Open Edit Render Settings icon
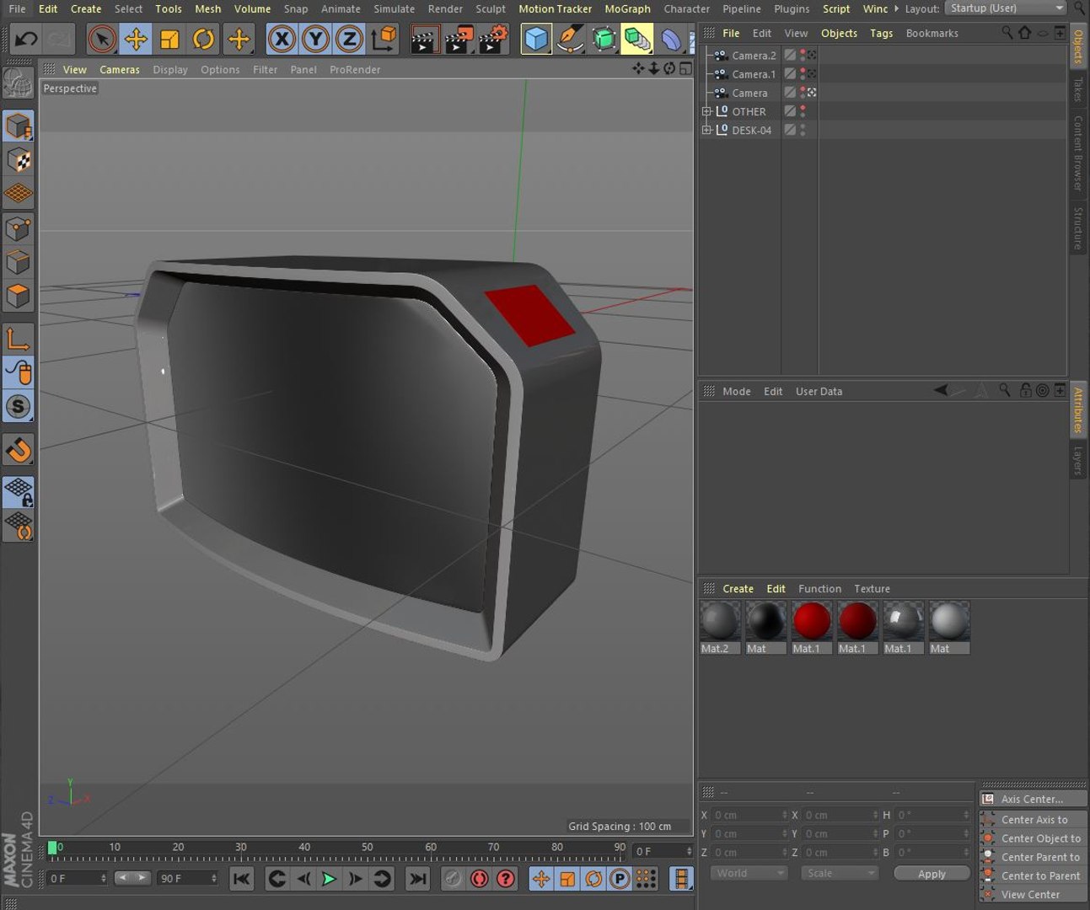Screen dimensions: 1090x910 [x=493, y=39]
